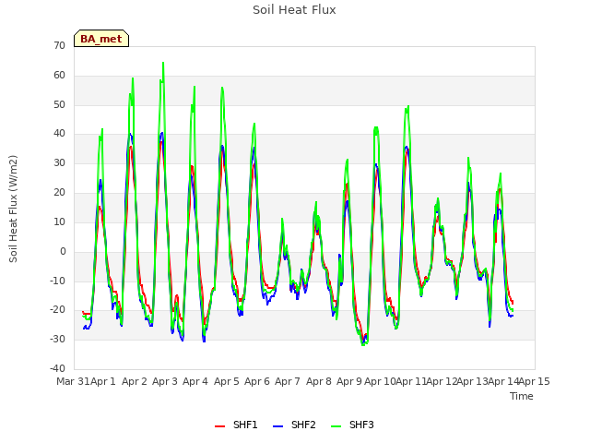Click the green SHF3 legend color marker
The height and width of the screenshot is (443, 590).
point(336,426)
